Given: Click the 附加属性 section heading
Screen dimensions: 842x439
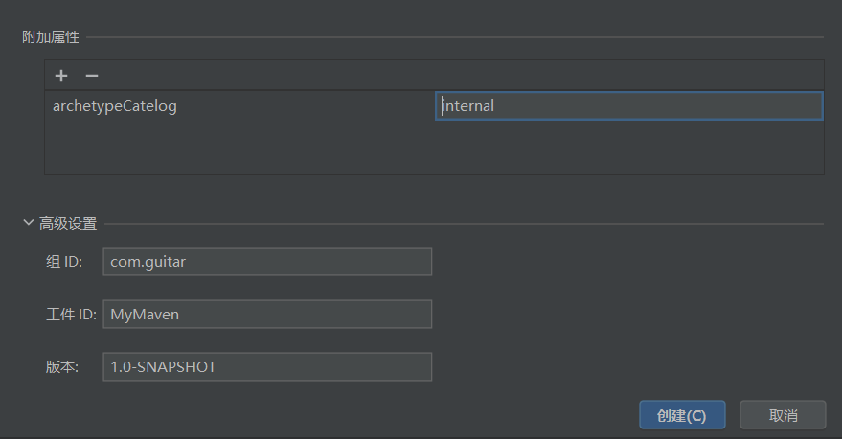Looking at the screenshot, I should [51, 37].
